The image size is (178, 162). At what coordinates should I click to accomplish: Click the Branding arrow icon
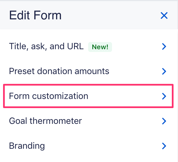tap(164, 146)
